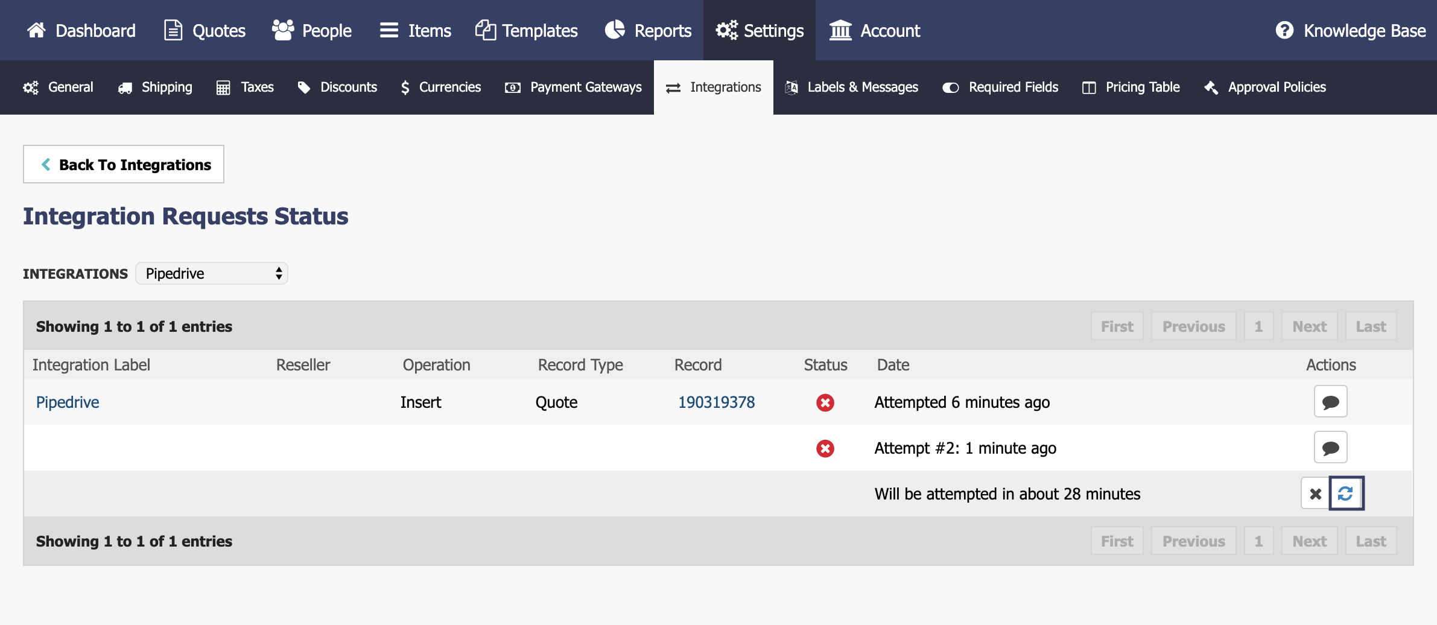
Task: Select the Shipping truck icon
Action: [x=125, y=88]
